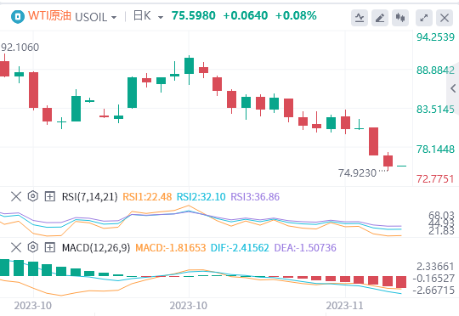Screen dimensions: 459x316
Task: Collapse the side panel left chevron
Action: pos(453,88)
